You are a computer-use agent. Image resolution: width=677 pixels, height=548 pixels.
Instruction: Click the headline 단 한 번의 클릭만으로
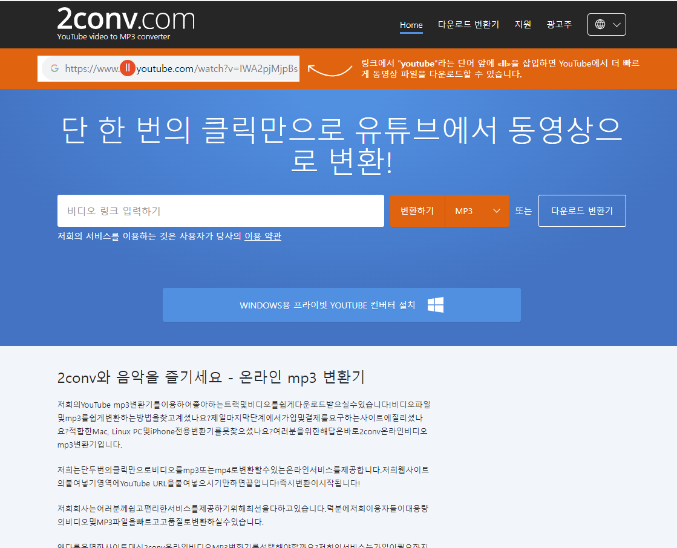pyautogui.click(x=341, y=145)
